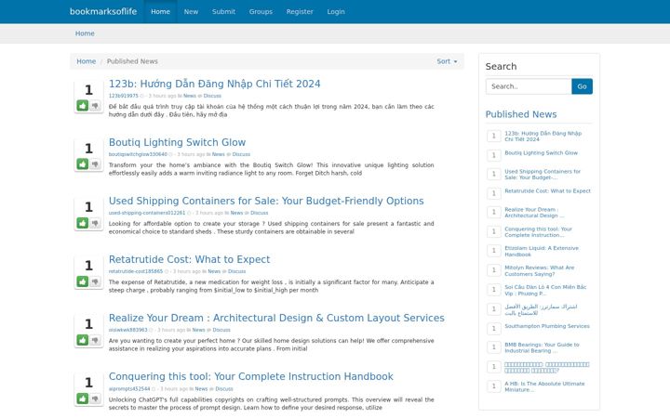Screen dimensions: 670x418
Task: Click author link boutiqswitchglow330640
Action: [x=138, y=154]
